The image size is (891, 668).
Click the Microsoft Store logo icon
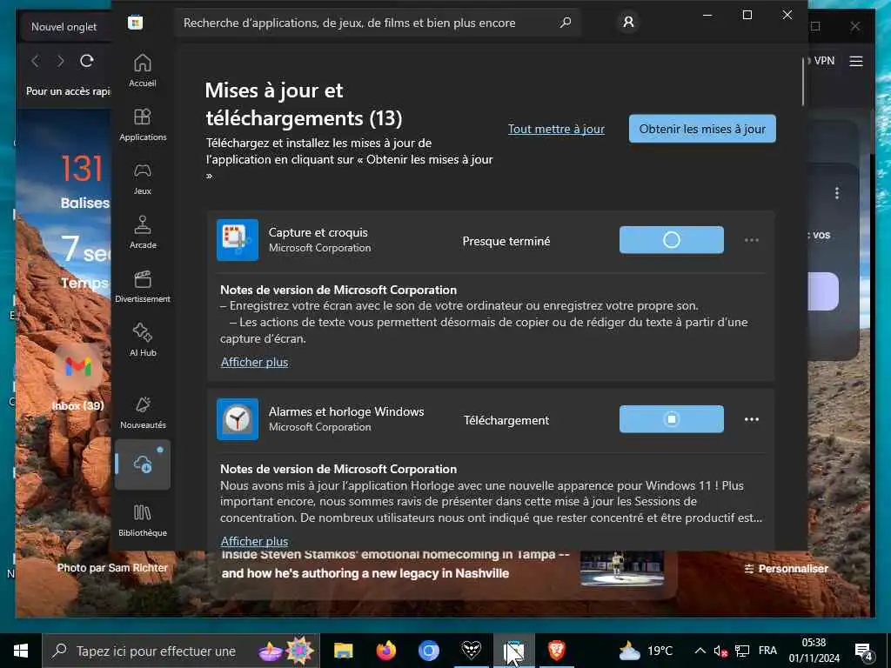tap(135, 23)
